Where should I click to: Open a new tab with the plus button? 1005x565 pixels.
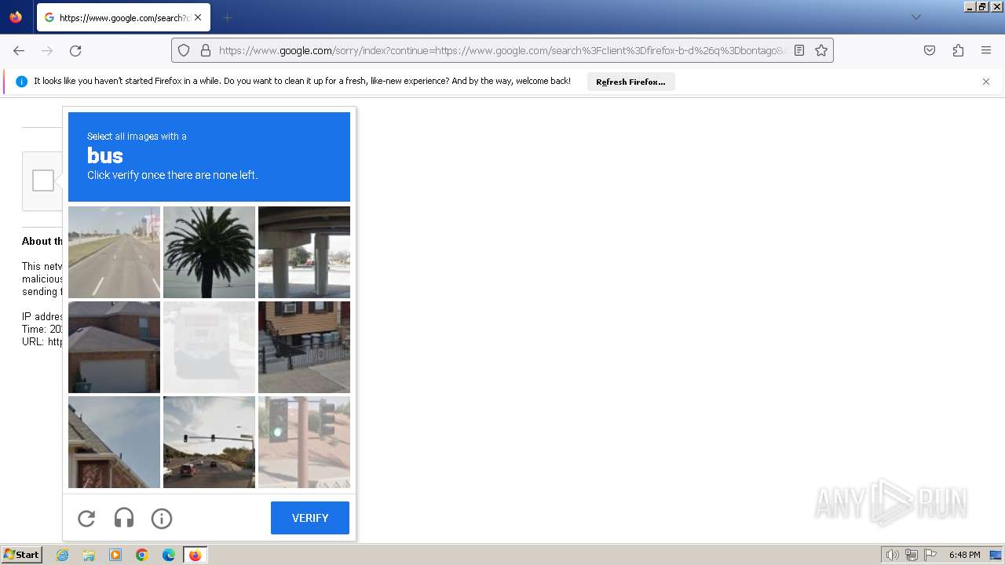coord(227,17)
